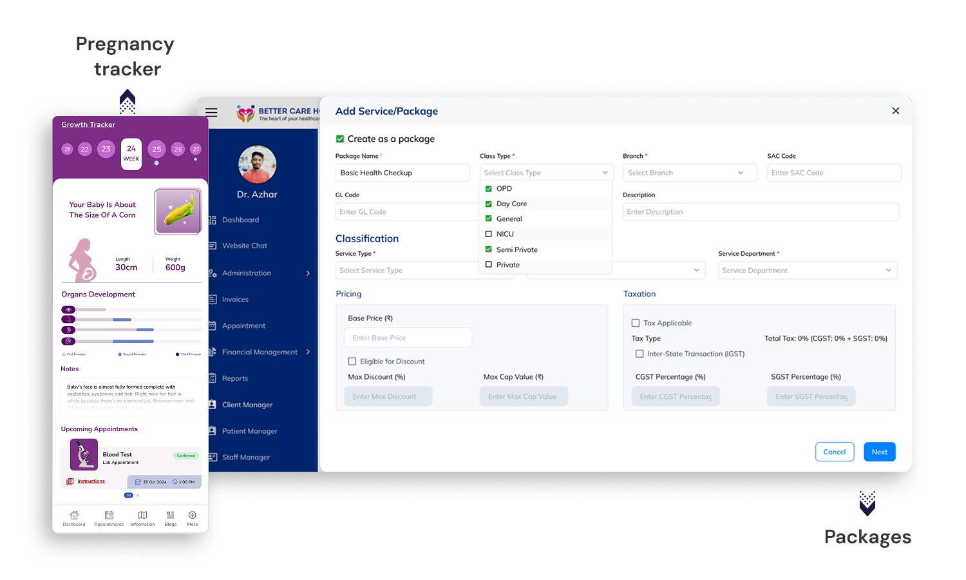Screen dimensions: 966x580
Task: Click the Next button
Action: pos(879,452)
